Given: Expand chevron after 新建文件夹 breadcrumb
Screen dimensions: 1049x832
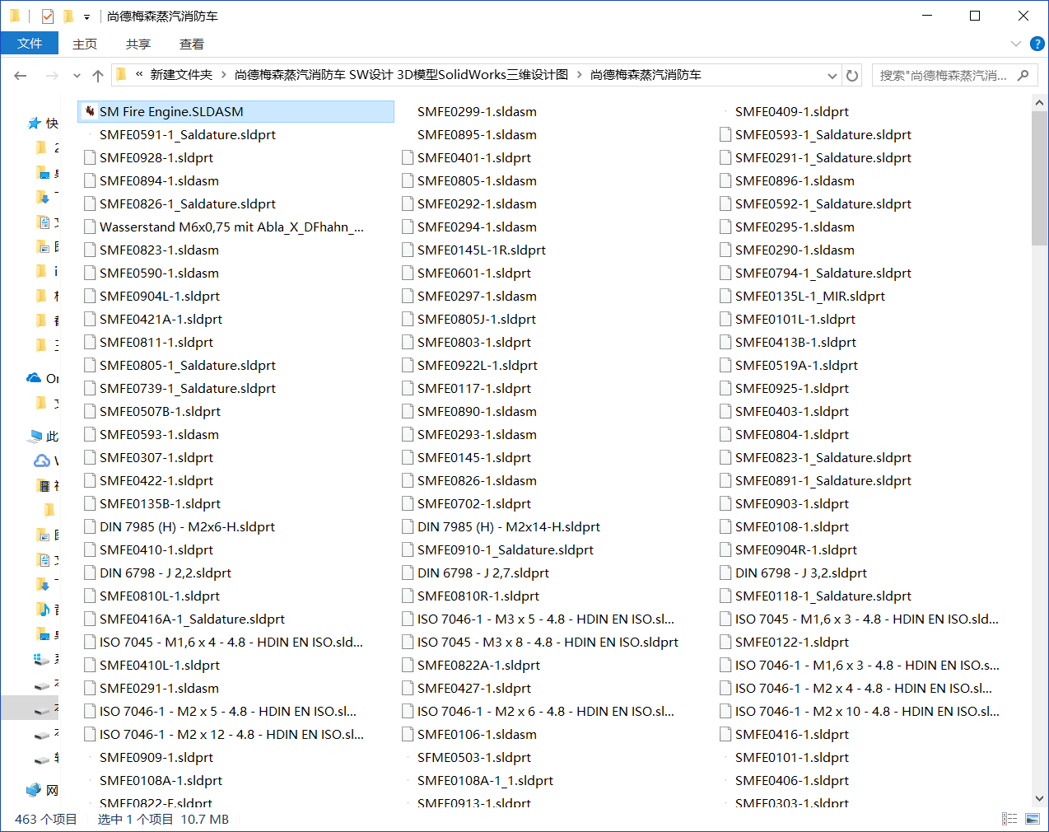Looking at the screenshot, I should (x=225, y=75).
